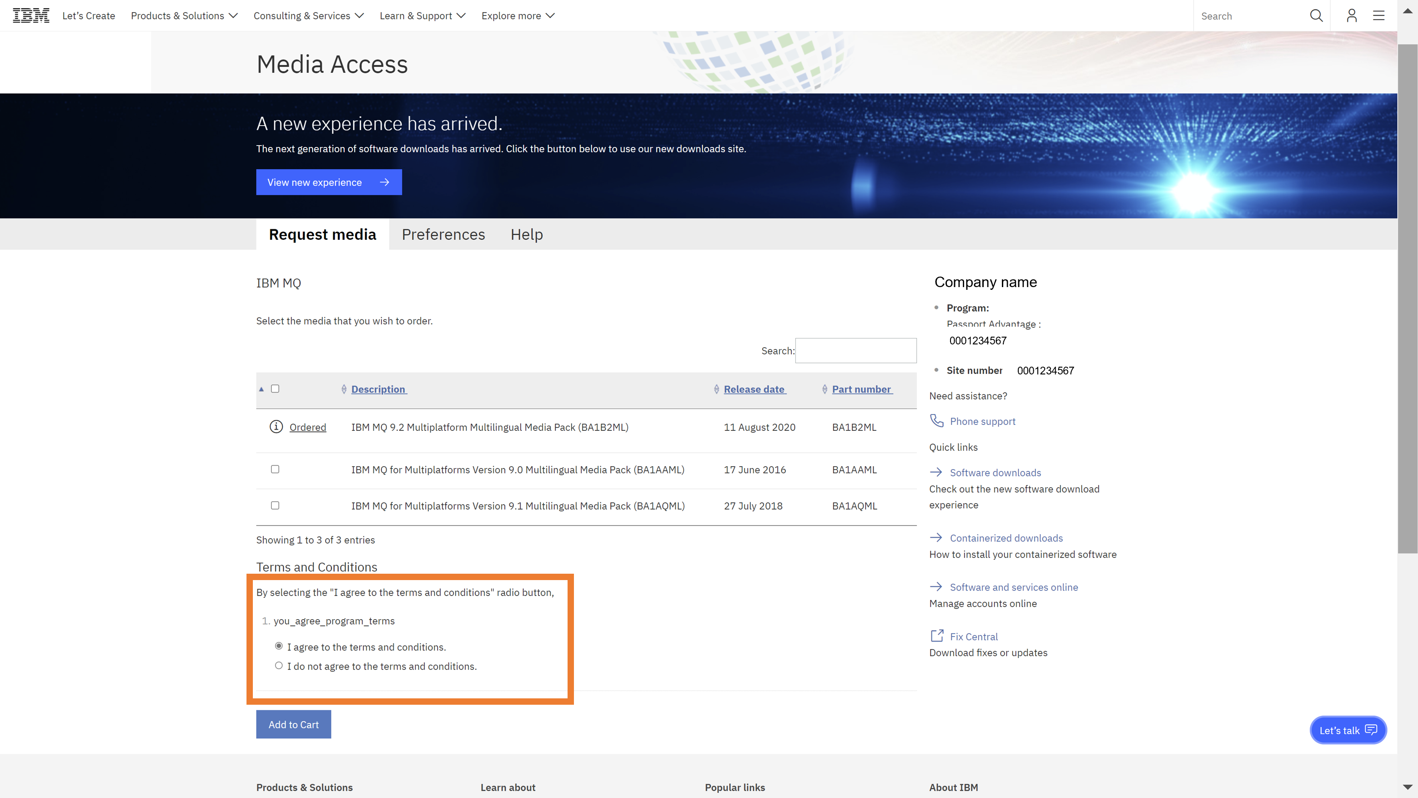Viewport: 1418px width, 798px height.
Task: Select I do not agree radio button
Action: coord(279,665)
